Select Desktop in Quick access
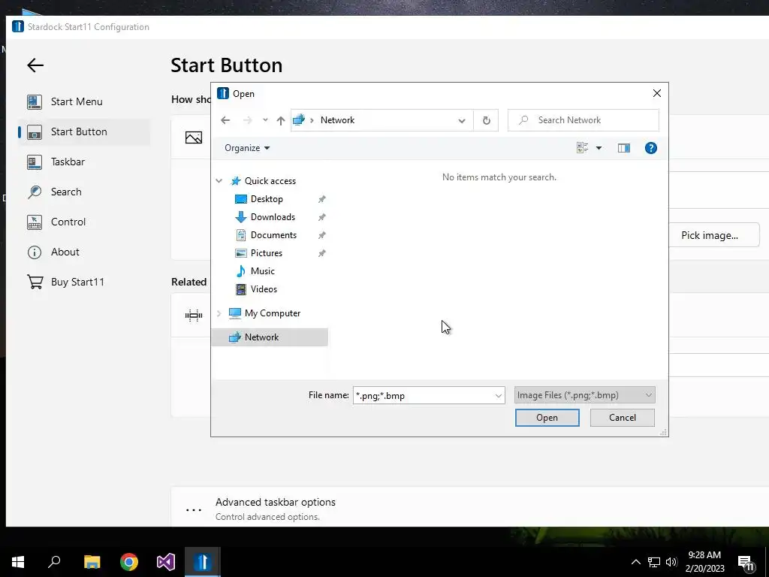 (267, 198)
